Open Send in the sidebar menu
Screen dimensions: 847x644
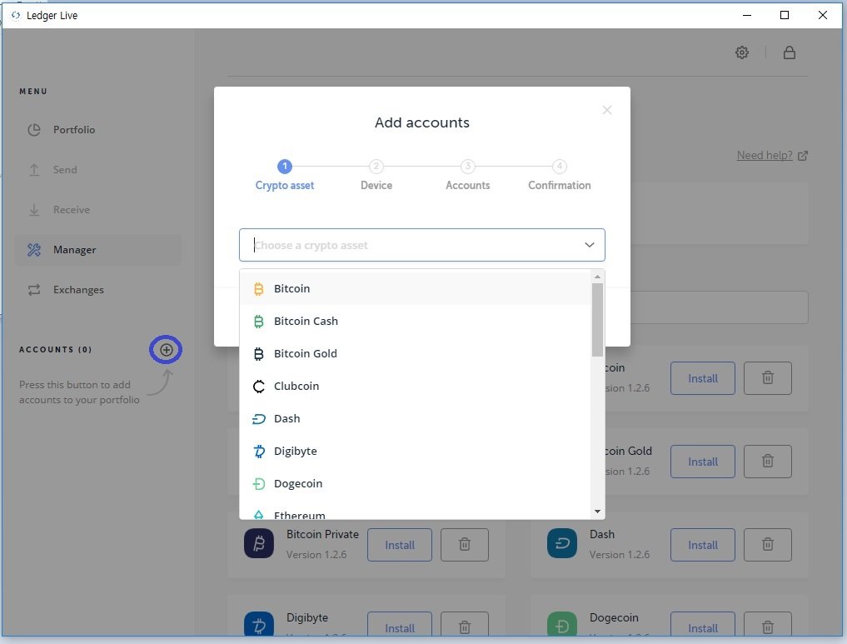(x=97, y=170)
